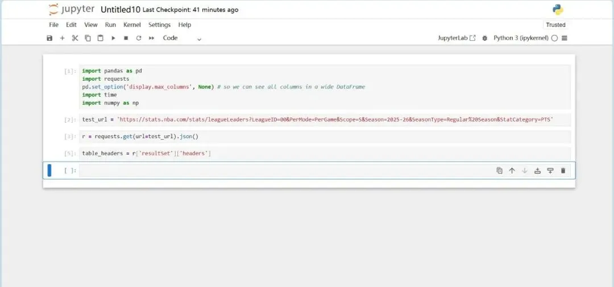Open the File menu
The image size is (614, 287).
pyautogui.click(x=53, y=25)
